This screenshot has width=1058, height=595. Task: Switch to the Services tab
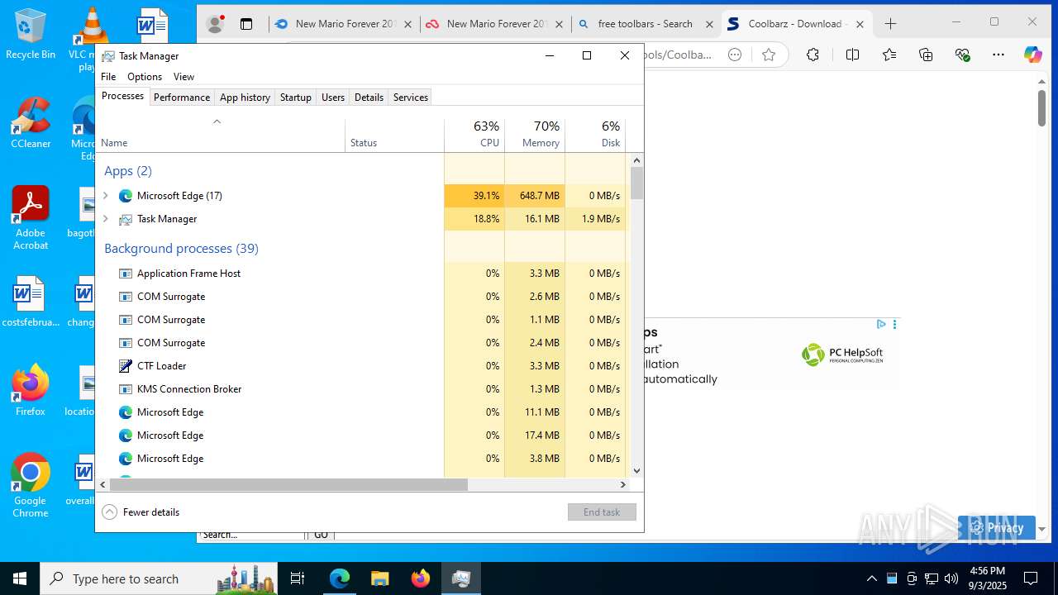(411, 98)
